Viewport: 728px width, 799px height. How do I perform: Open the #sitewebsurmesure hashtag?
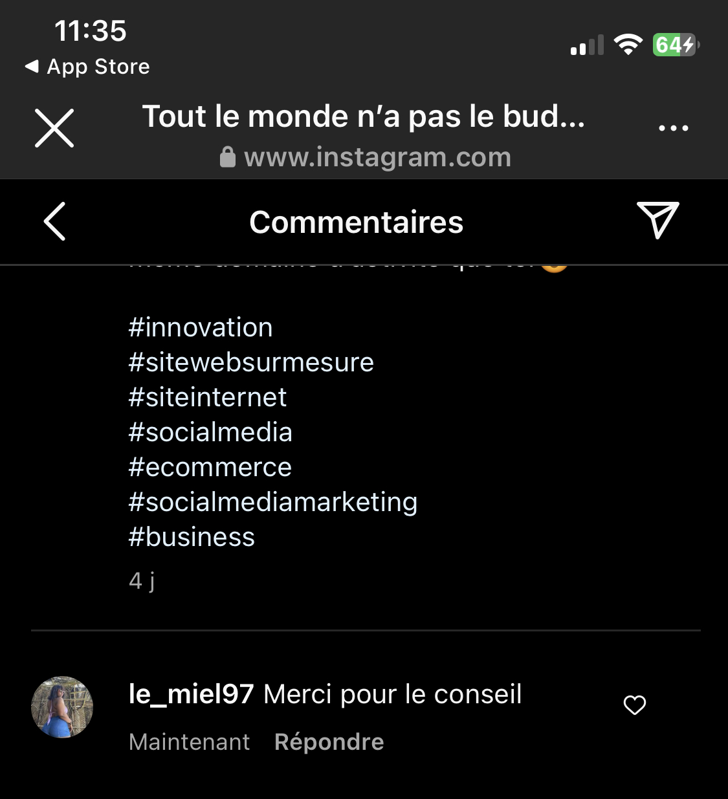(x=251, y=362)
